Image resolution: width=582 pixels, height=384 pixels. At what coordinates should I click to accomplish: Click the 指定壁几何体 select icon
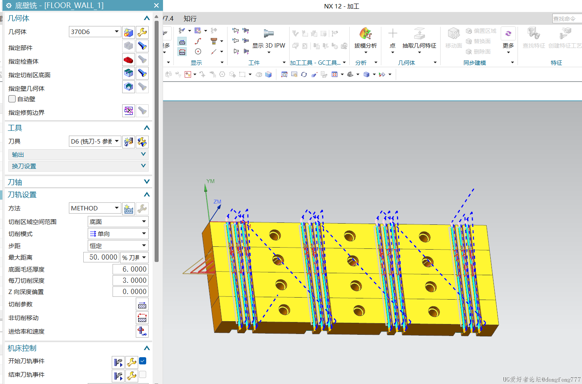[x=129, y=87]
